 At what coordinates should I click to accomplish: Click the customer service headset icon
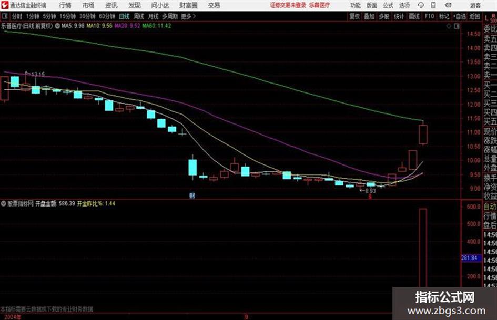[x=421, y=5]
